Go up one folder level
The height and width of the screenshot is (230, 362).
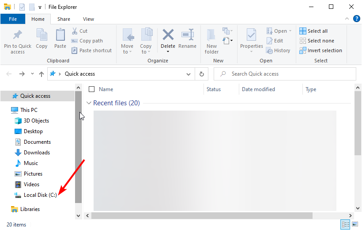click(41, 74)
